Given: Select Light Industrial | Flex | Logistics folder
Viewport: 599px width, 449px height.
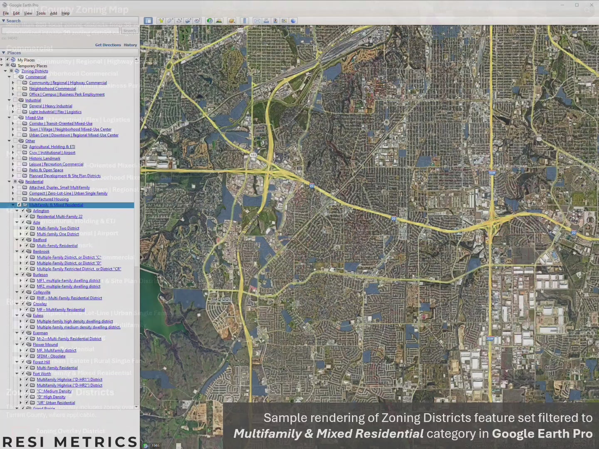Looking at the screenshot, I should [x=55, y=112].
